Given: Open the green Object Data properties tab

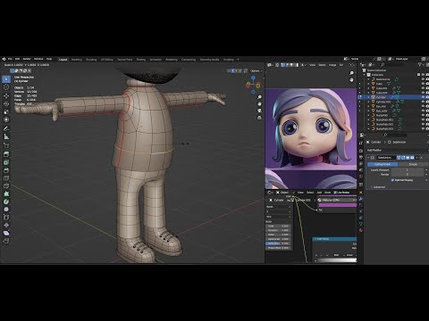Looking at the screenshot, I should 361,224.
